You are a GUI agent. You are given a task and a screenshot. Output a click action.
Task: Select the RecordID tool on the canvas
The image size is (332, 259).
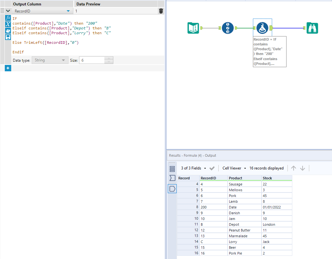(x=228, y=28)
